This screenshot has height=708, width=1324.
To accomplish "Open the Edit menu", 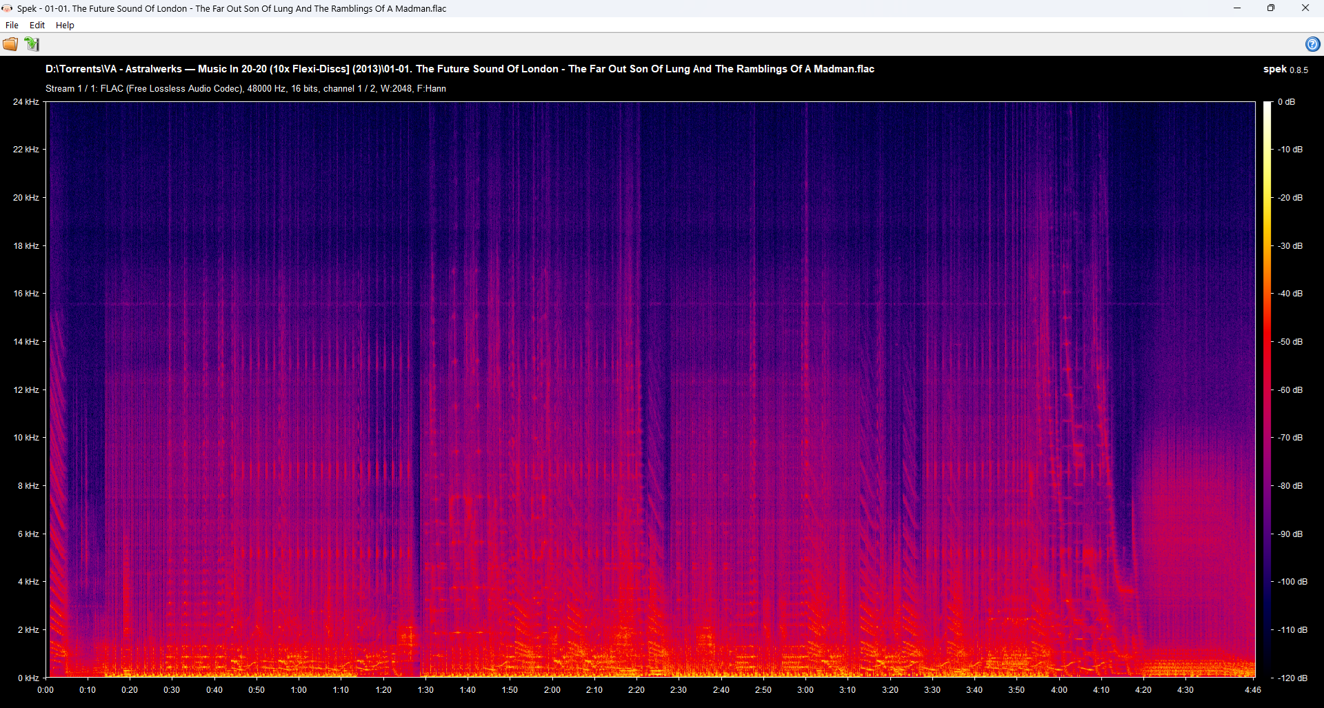I will click(x=37, y=25).
